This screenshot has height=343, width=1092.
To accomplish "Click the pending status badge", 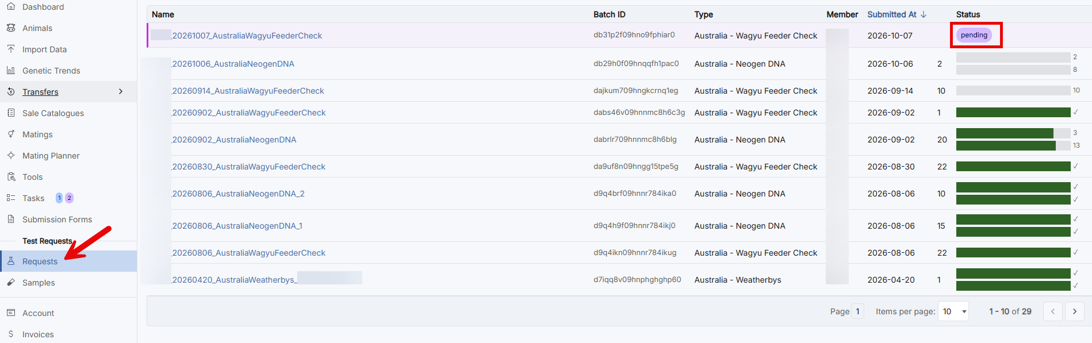I will pyautogui.click(x=974, y=35).
